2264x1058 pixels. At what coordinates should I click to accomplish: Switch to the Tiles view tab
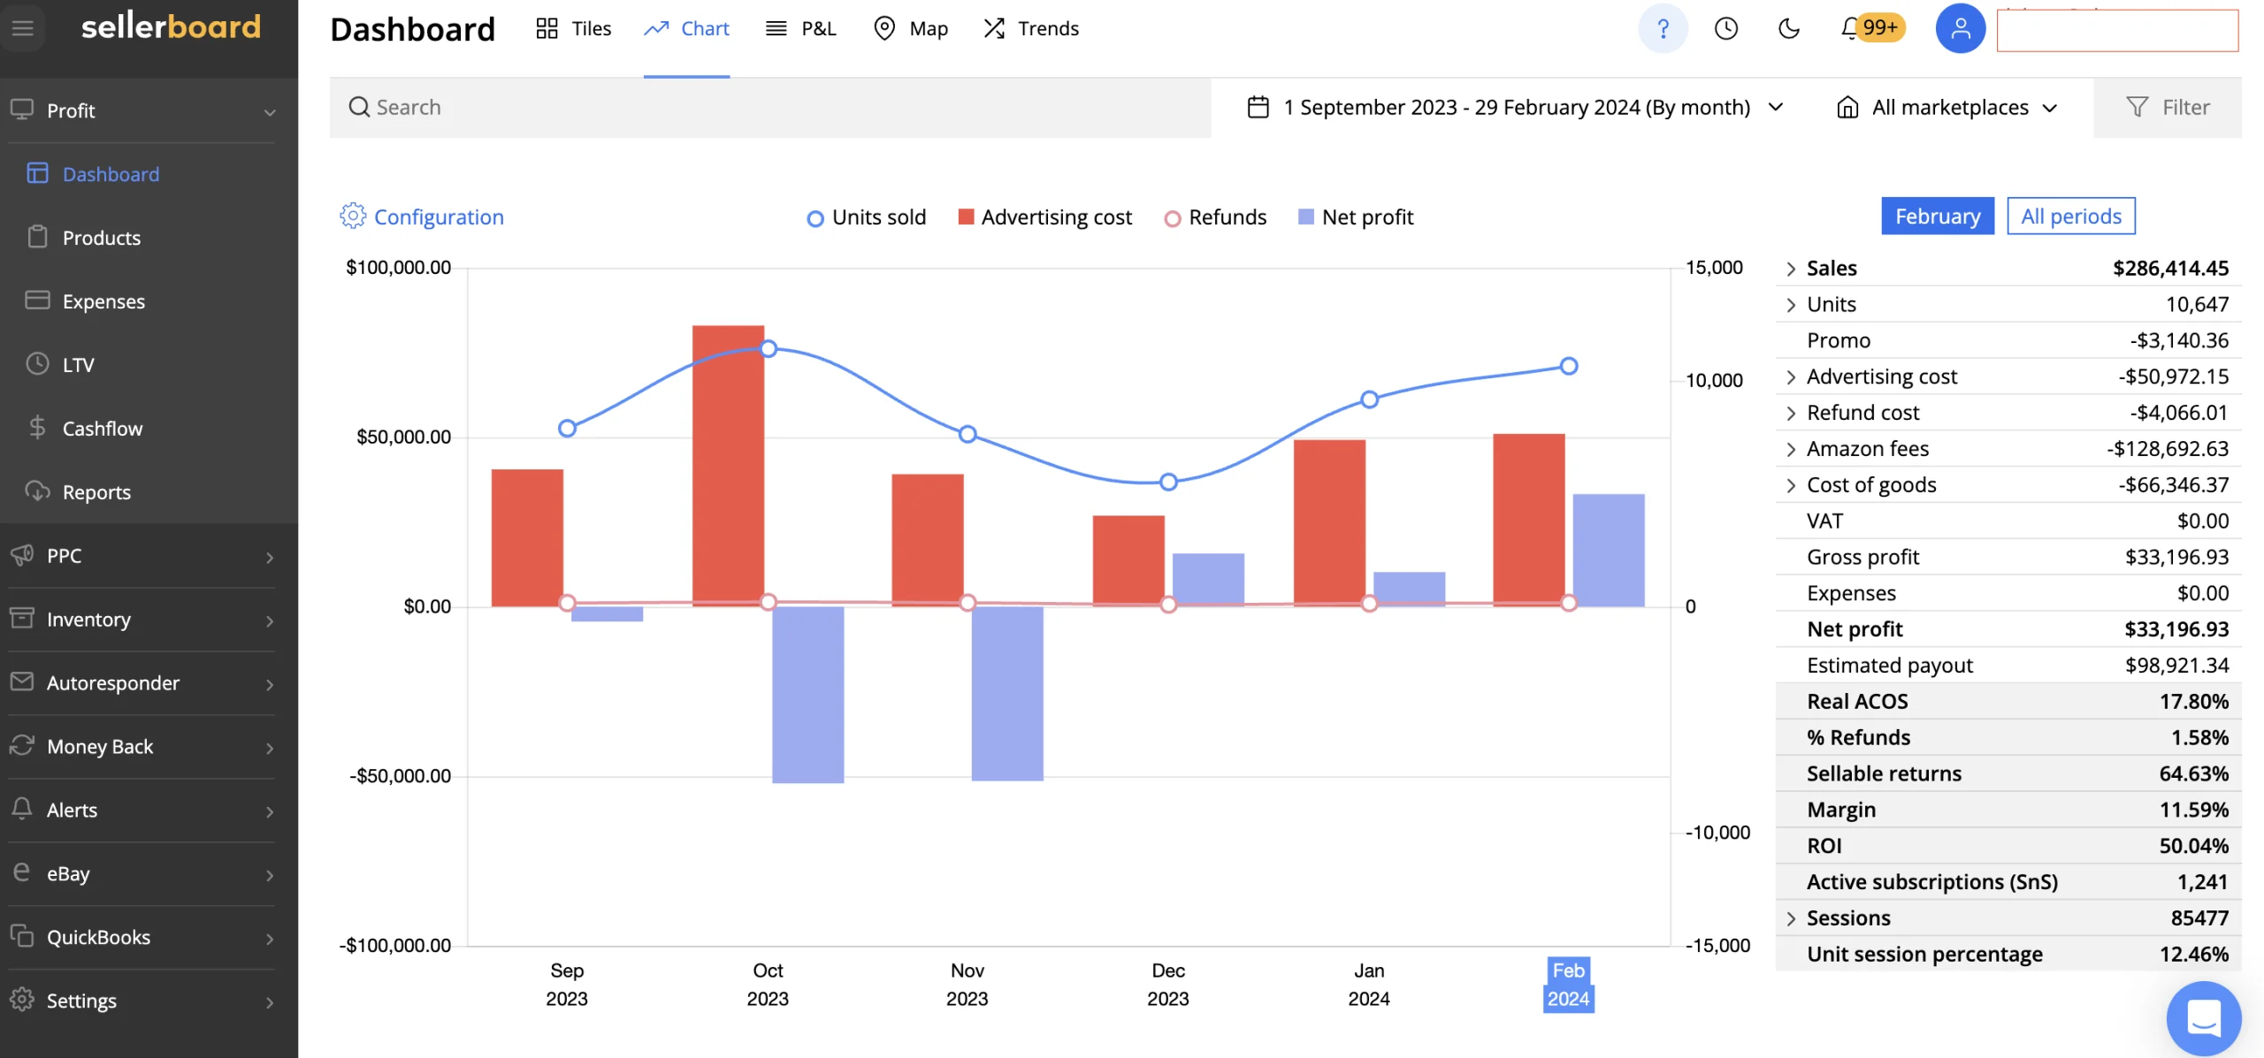pyautogui.click(x=573, y=28)
